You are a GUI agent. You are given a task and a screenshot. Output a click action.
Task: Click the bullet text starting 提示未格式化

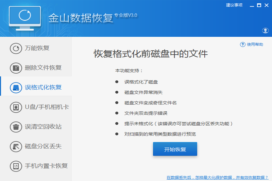pyautogui.click(x=178, y=124)
